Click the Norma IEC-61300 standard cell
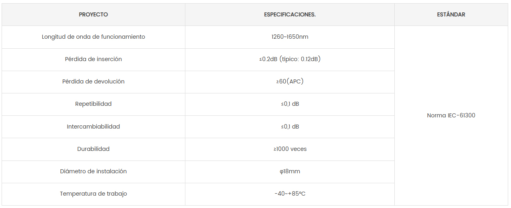The image size is (511, 208). coord(451,116)
